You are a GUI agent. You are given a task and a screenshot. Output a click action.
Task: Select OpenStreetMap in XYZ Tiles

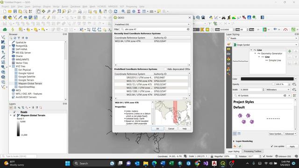[27, 87]
